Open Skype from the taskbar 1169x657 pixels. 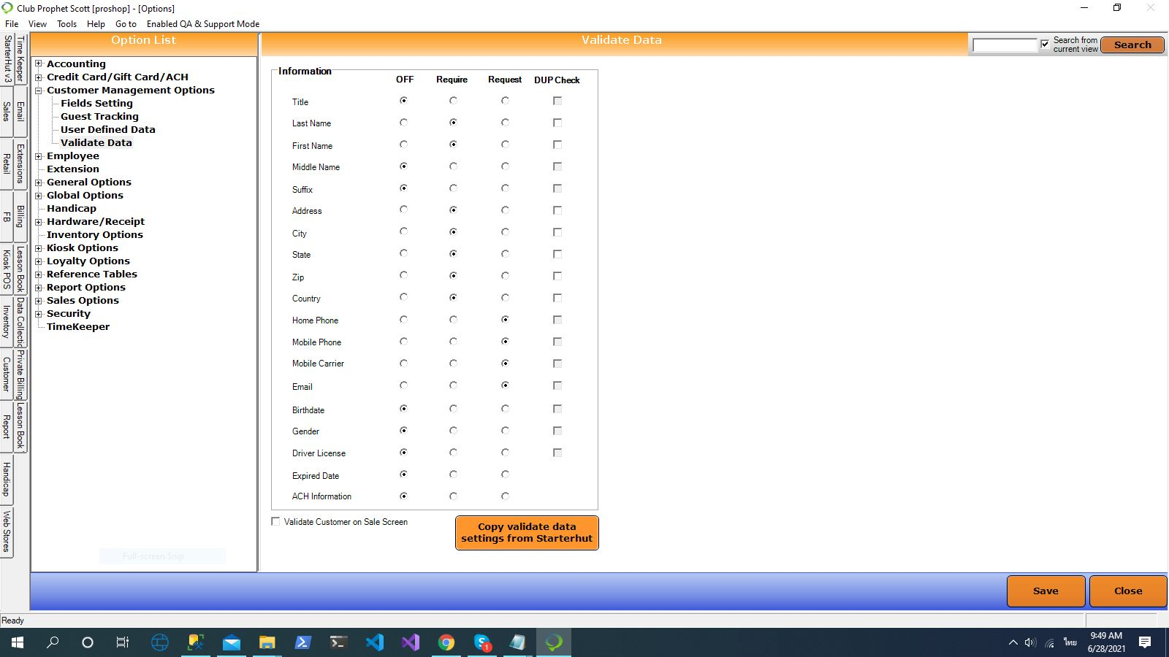pyautogui.click(x=482, y=642)
